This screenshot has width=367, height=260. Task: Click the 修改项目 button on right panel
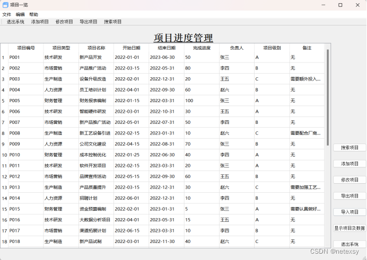[x=349, y=180]
